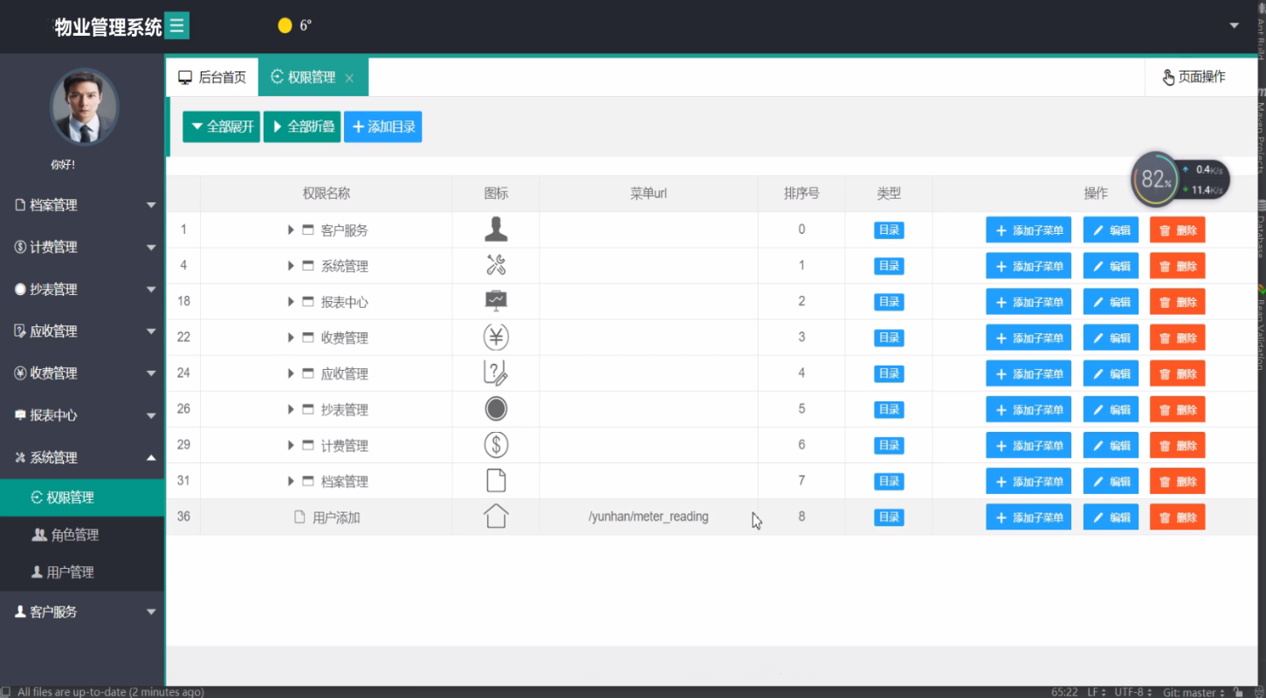Screen dimensions: 1266x698
Task: Delete the 用户添加 row
Action: point(1177,517)
